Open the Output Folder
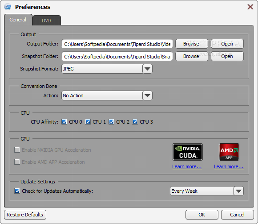 pyautogui.click(x=227, y=44)
